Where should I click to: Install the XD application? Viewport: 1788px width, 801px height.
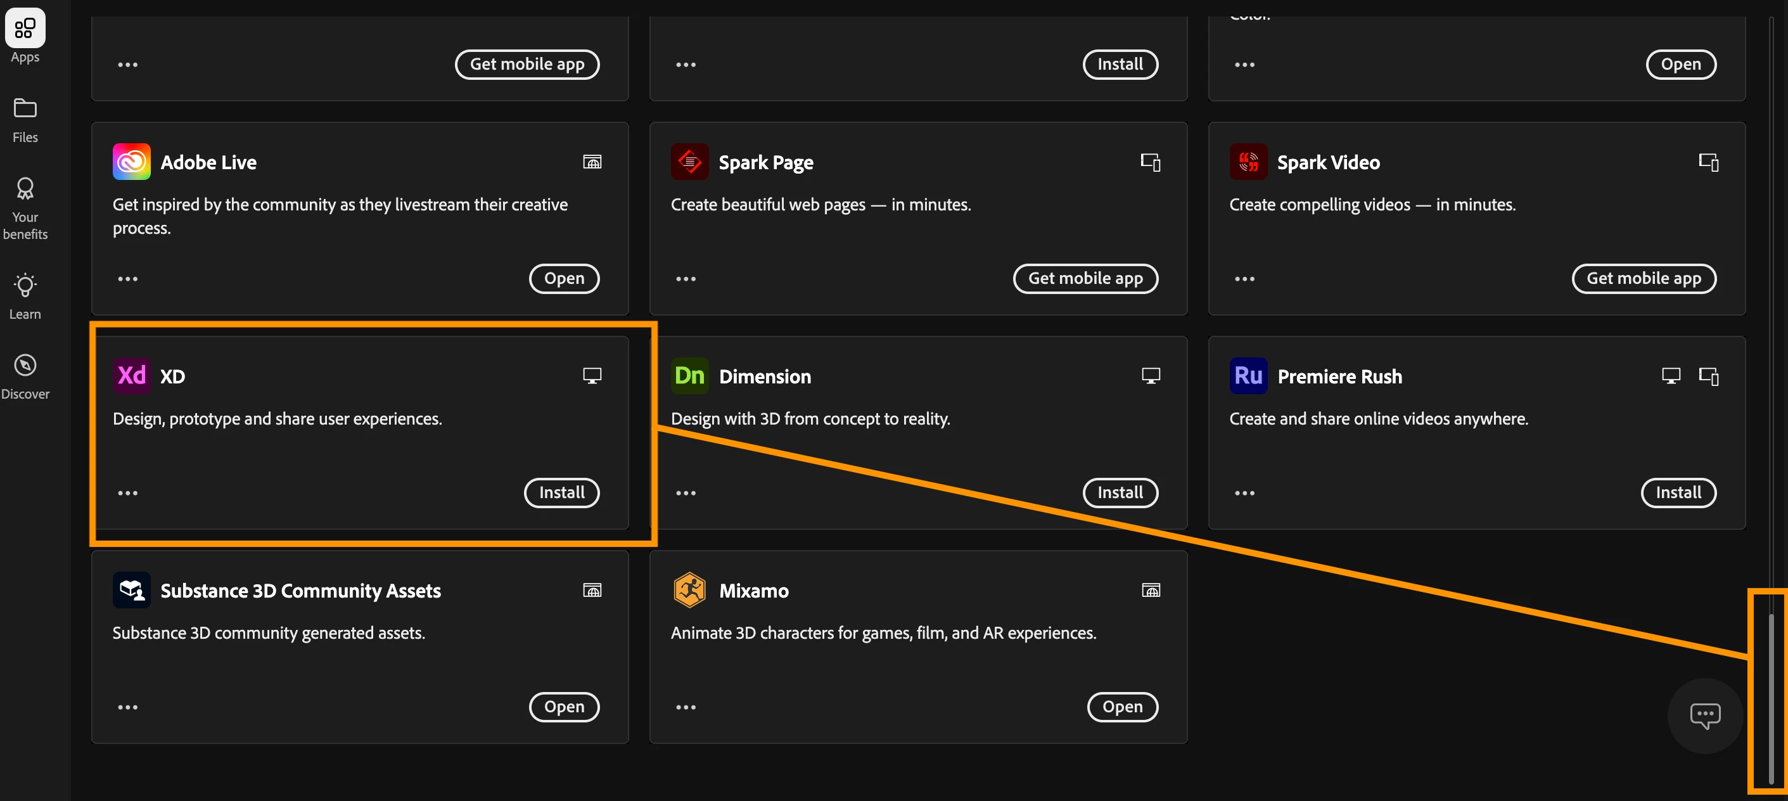point(561,493)
